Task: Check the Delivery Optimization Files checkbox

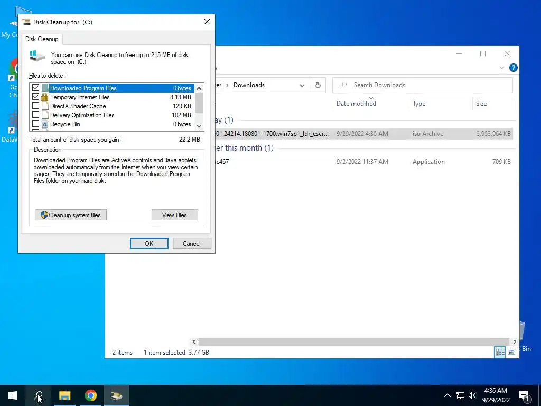Action: [35, 115]
